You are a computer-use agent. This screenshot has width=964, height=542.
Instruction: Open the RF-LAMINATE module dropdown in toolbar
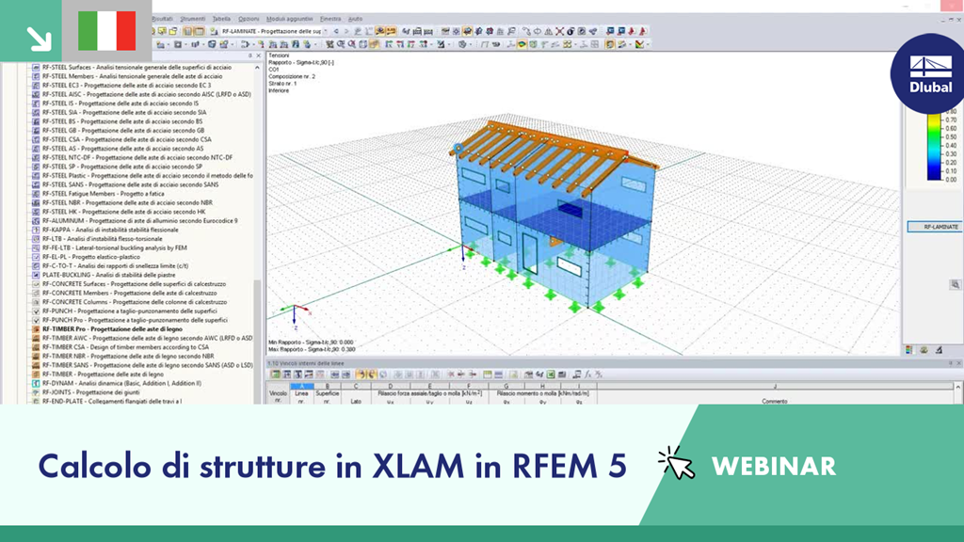tap(325, 31)
